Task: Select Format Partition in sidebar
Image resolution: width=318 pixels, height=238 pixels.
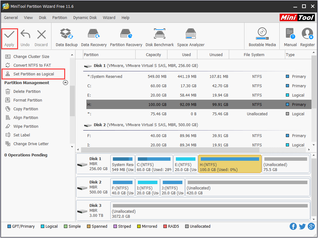Action: pyautogui.click(x=27, y=100)
